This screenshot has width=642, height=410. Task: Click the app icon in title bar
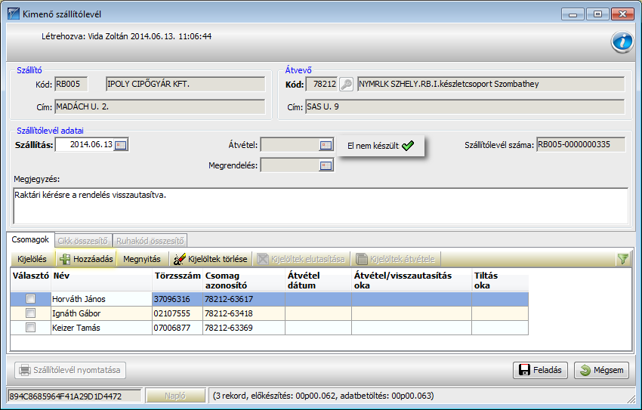14,14
